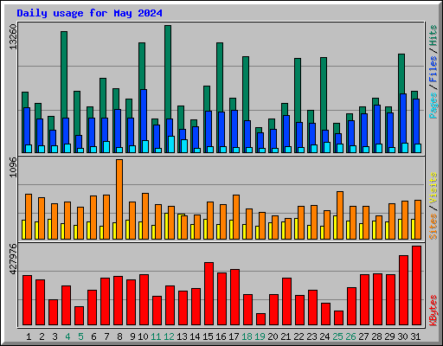Viewport: 443px width, 346px height.
Task: Click day label 6 on the x-axis
Action: point(93,336)
